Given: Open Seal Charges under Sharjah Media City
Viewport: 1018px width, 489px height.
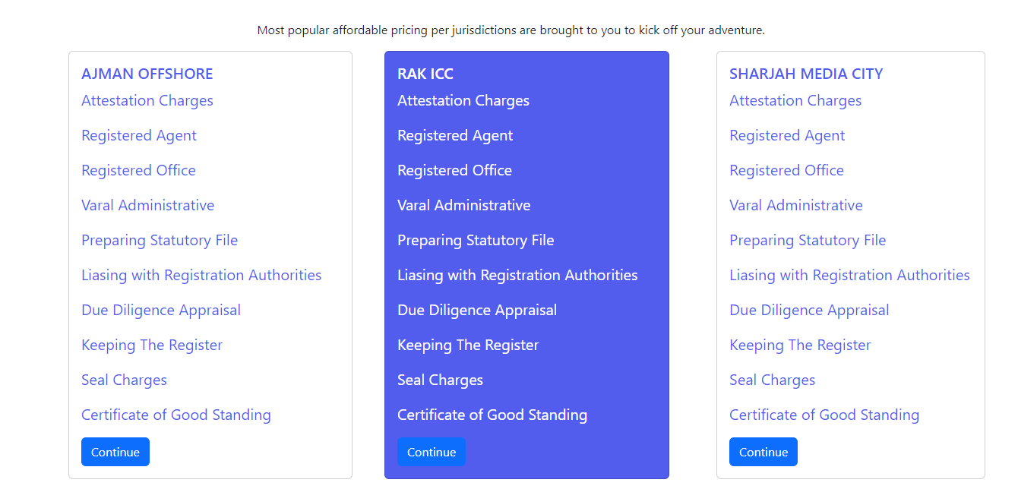Looking at the screenshot, I should coord(772,380).
